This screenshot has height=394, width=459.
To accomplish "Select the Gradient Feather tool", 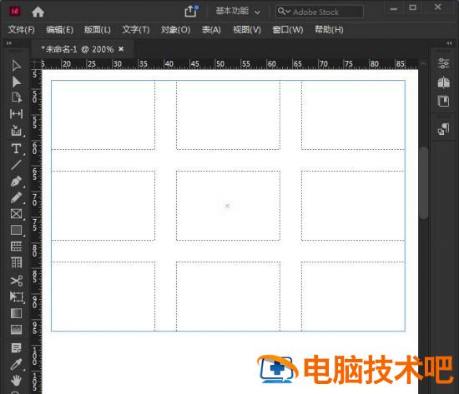I will coord(17,330).
